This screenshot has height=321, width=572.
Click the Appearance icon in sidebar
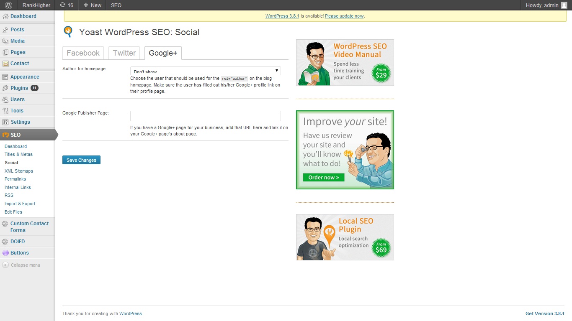5,77
